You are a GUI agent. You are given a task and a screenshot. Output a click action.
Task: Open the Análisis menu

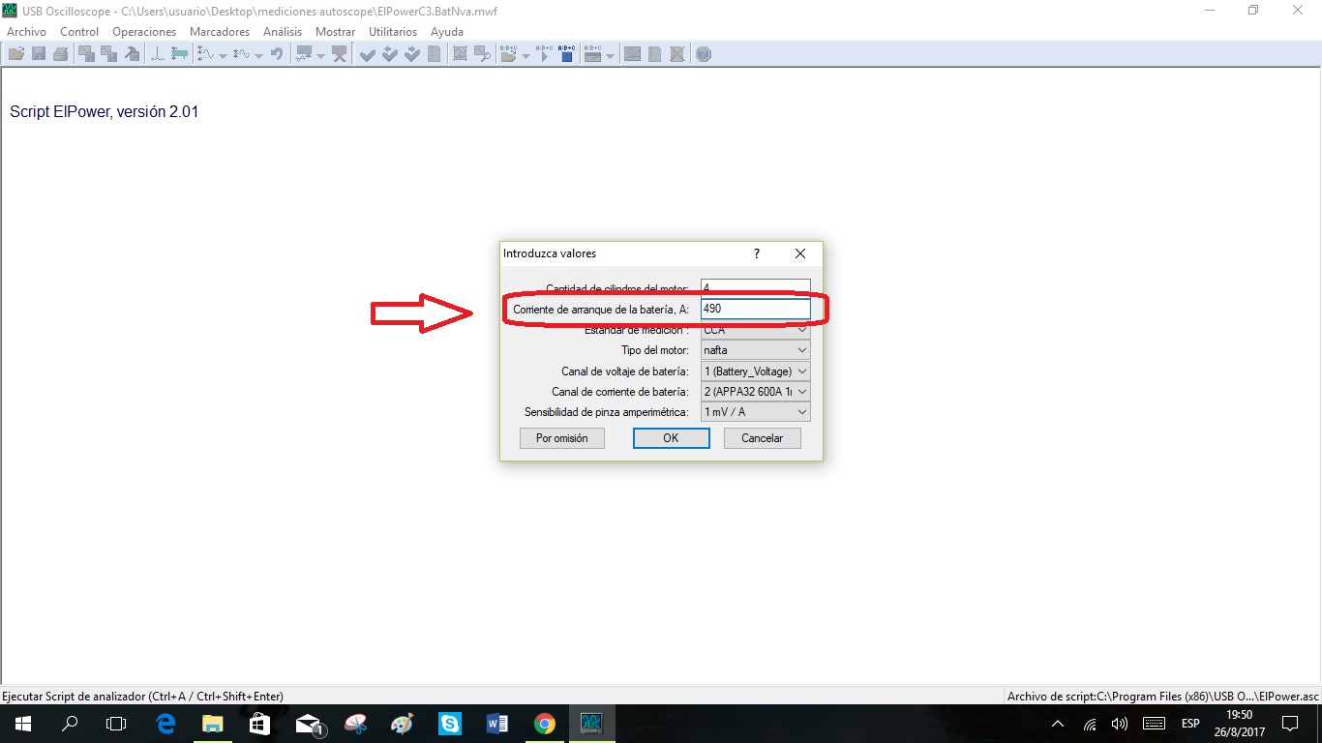coord(283,32)
